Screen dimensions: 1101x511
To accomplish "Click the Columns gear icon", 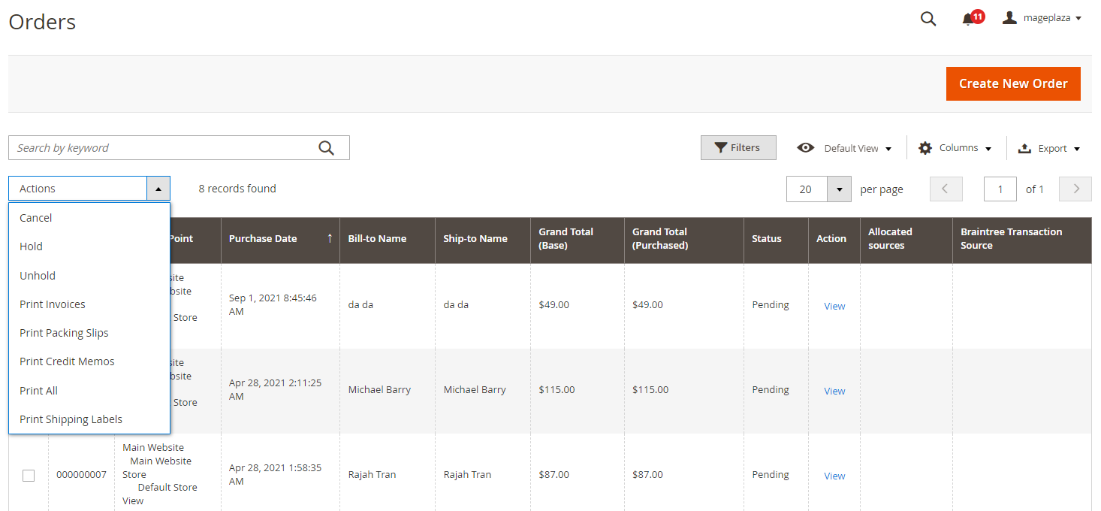I will 925,148.
